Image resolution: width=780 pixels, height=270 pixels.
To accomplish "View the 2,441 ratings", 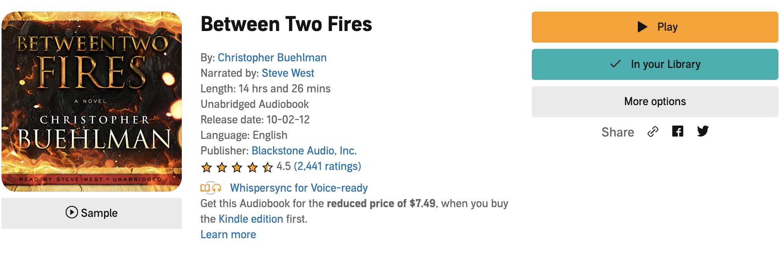I will tap(327, 166).
